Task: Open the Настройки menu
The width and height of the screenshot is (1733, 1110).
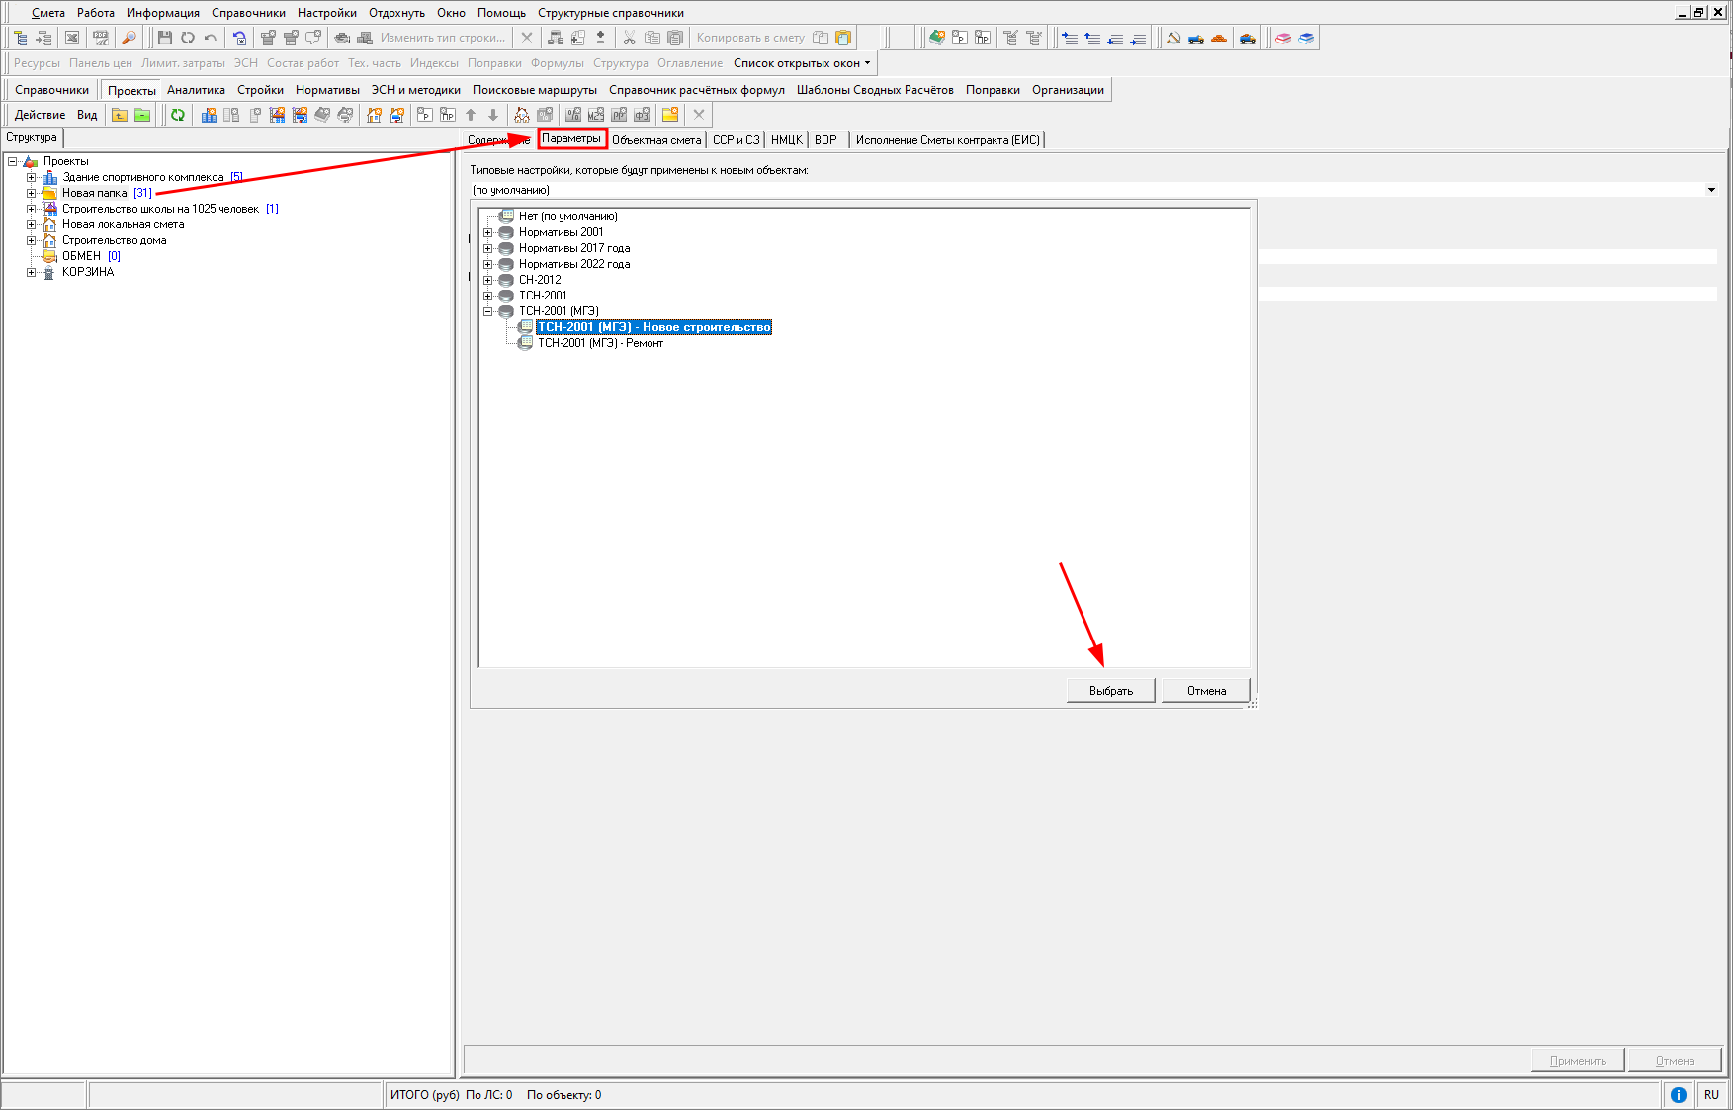Action: [326, 13]
